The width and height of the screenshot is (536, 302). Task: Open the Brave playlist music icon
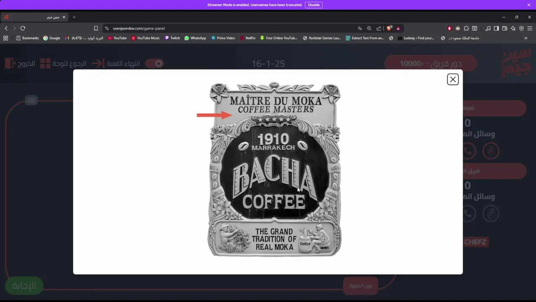tap(488, 28)
